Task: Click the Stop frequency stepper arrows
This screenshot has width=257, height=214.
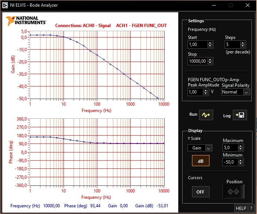Action: [210, 61]
